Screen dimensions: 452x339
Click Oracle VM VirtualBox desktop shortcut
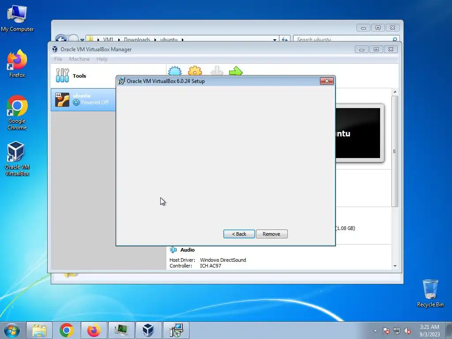click(17, 158)
